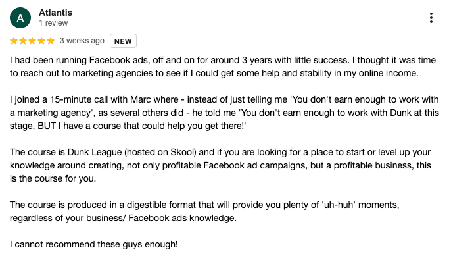Click the second rating star

pyautogui.click(x=23, y=41)
